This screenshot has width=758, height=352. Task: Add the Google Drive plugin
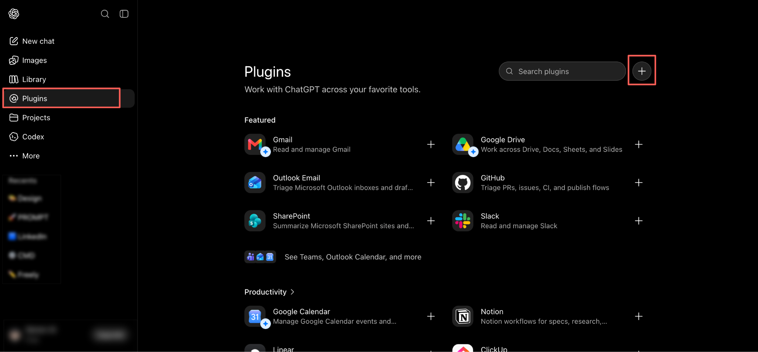click(x=638, y=145)
